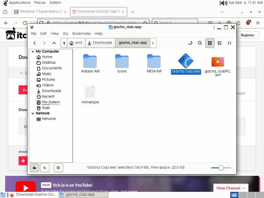The width and height of the screenshot is (264, 198).
Task: List all browser tabs dropdown
Action: pyautogui.click(x=222, y=12)
